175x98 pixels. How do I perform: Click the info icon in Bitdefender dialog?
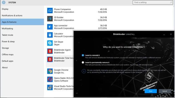(x=84, y=71)
